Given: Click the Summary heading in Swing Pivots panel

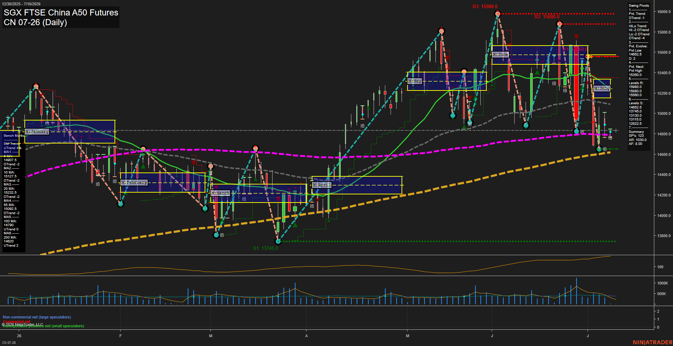Looking at the screenshot, I should point(636,132).
